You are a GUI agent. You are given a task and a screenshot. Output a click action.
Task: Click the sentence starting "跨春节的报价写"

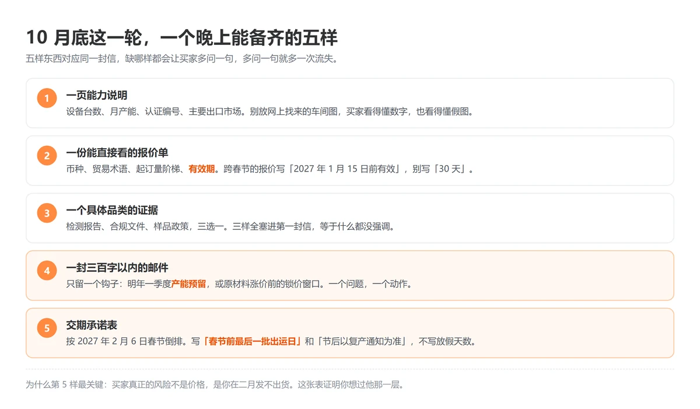tap(349, 169)
